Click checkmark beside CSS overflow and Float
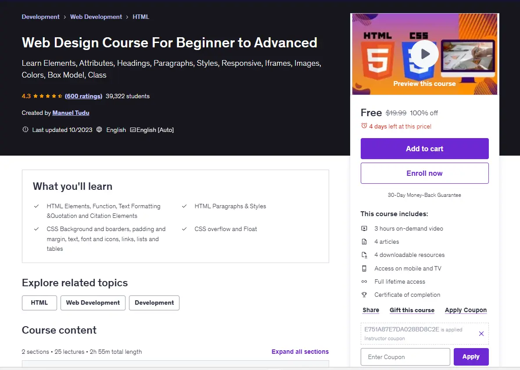 click(184, 229)
